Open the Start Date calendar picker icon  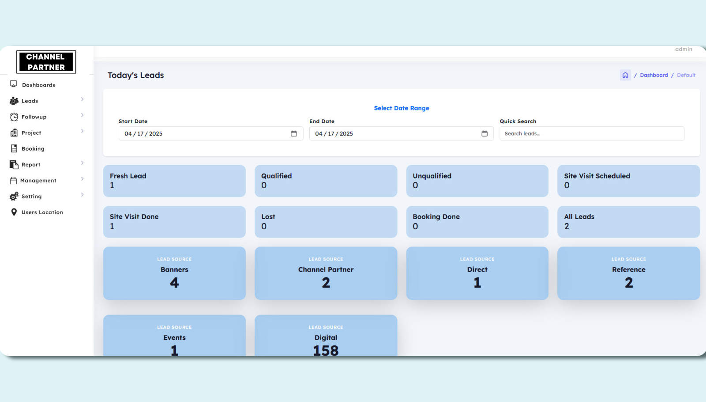tap(294, 133)
